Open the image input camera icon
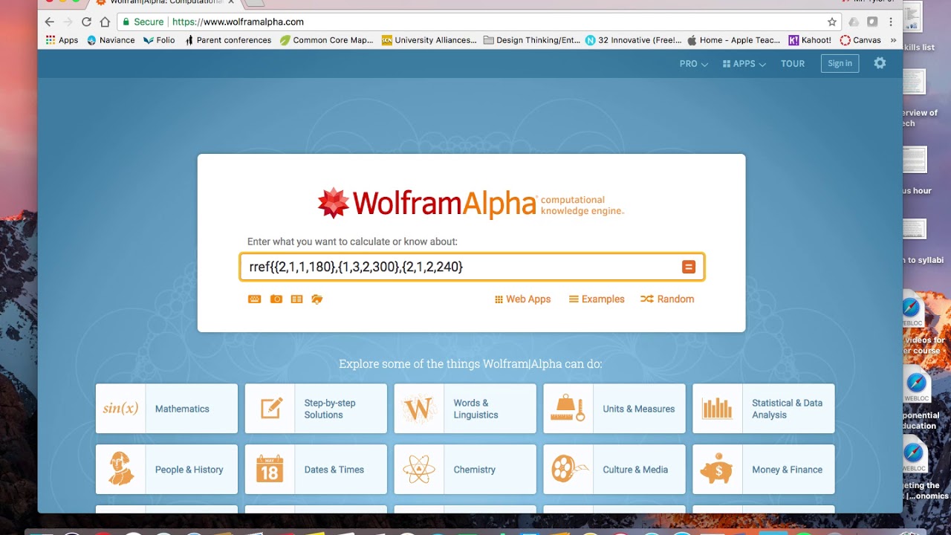Image resolution: width=951 pixels, height=535 pixels. click(x=276, y=299)
